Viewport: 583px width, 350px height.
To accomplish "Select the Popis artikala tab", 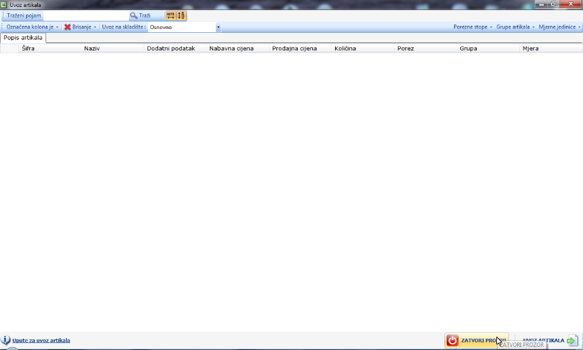I will pyautogui.click(x=23, y=38).
